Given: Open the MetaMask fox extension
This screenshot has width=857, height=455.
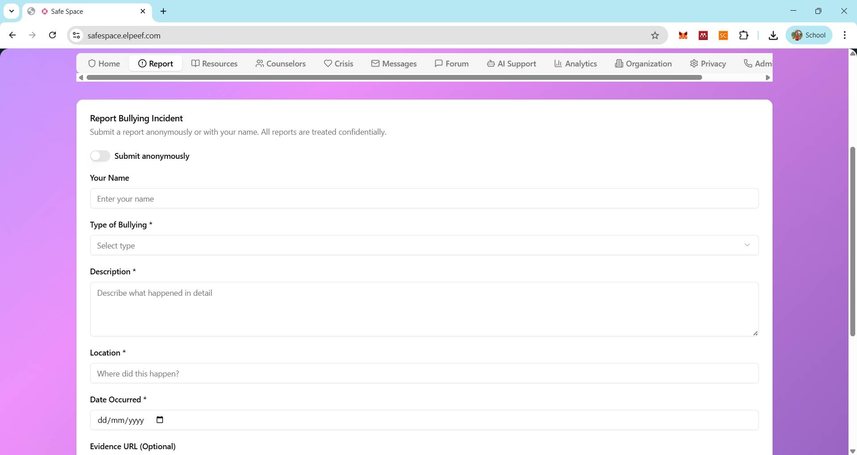Looking at the screenshot, I should point(683,35).
